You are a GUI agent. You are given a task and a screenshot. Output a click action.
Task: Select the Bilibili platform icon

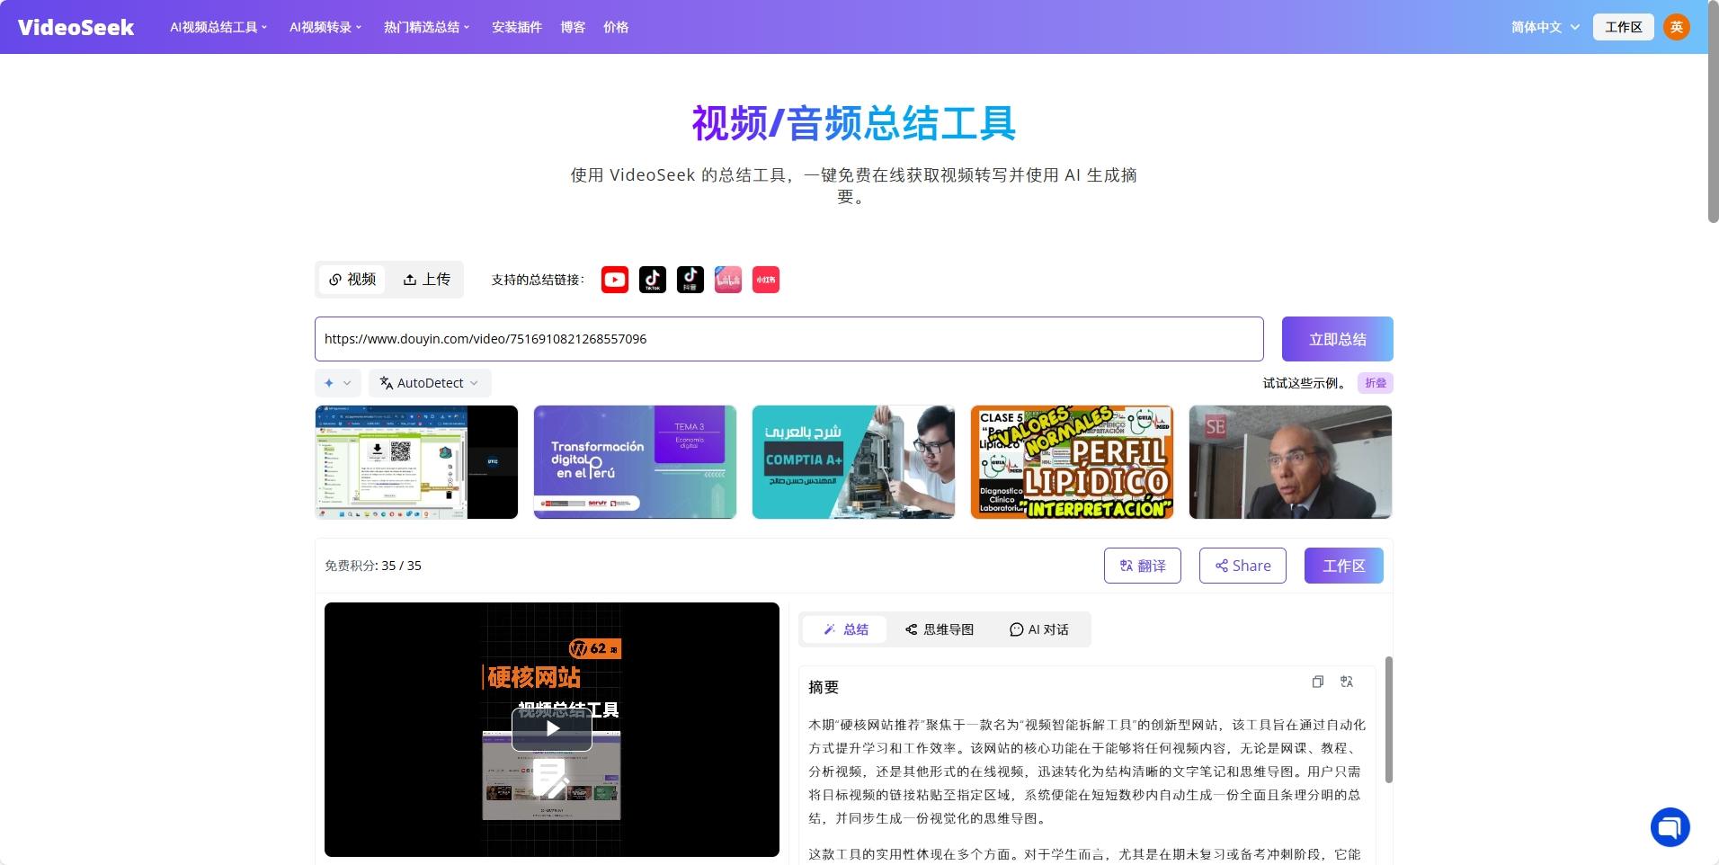click(727, 280)
